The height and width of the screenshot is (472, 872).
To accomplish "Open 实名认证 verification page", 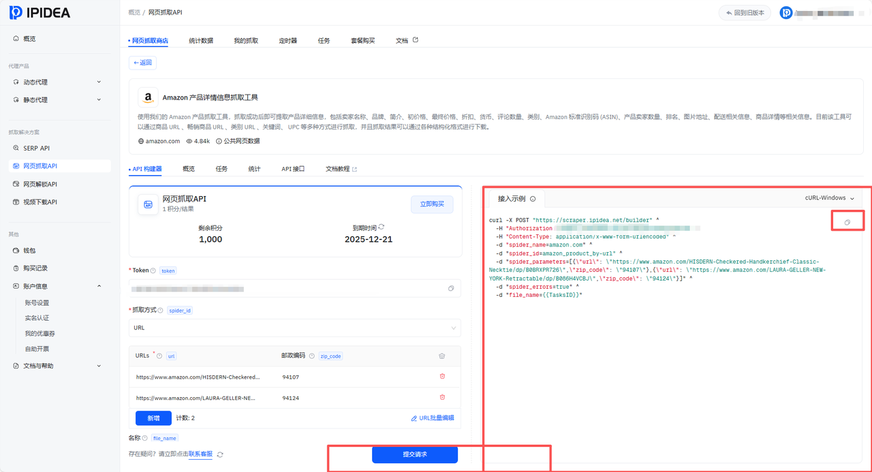I will click(37, 318).
